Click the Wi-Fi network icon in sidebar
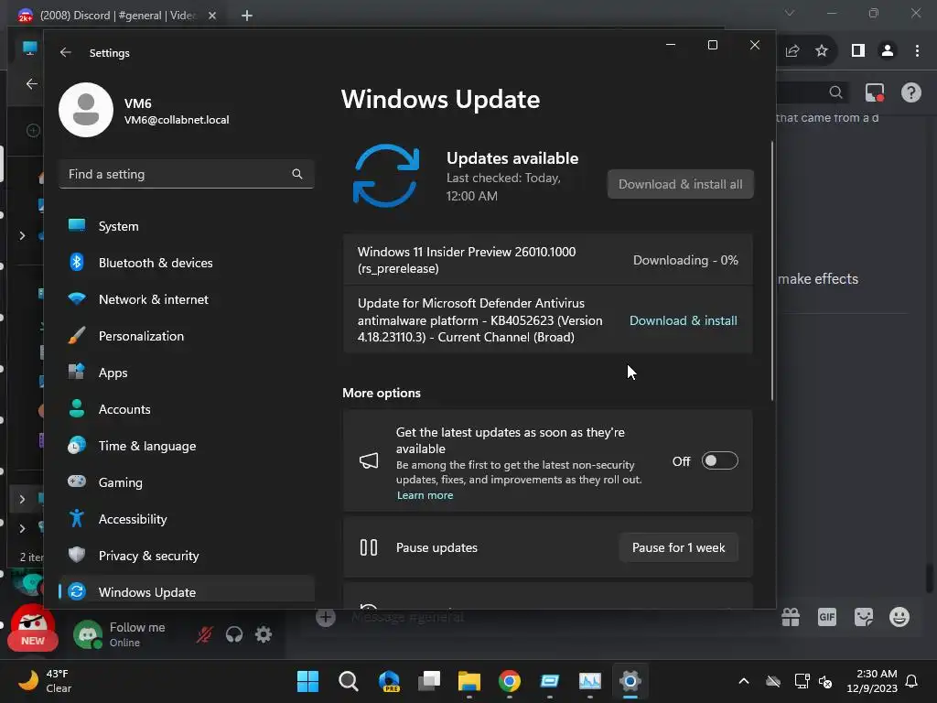937x703 pixels. [77, 298]
